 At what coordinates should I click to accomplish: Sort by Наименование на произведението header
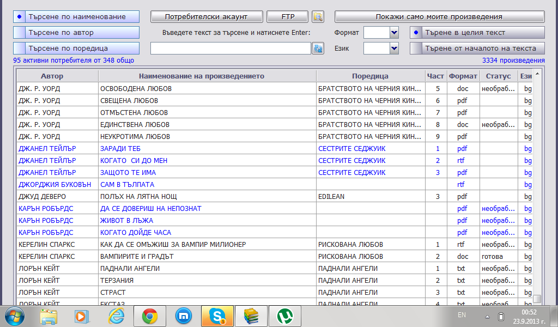207,76
